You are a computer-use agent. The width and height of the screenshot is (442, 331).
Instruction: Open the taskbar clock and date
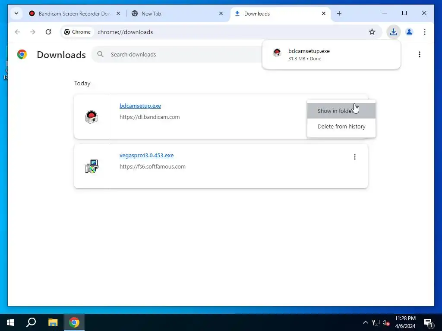(x=405, y=322)
